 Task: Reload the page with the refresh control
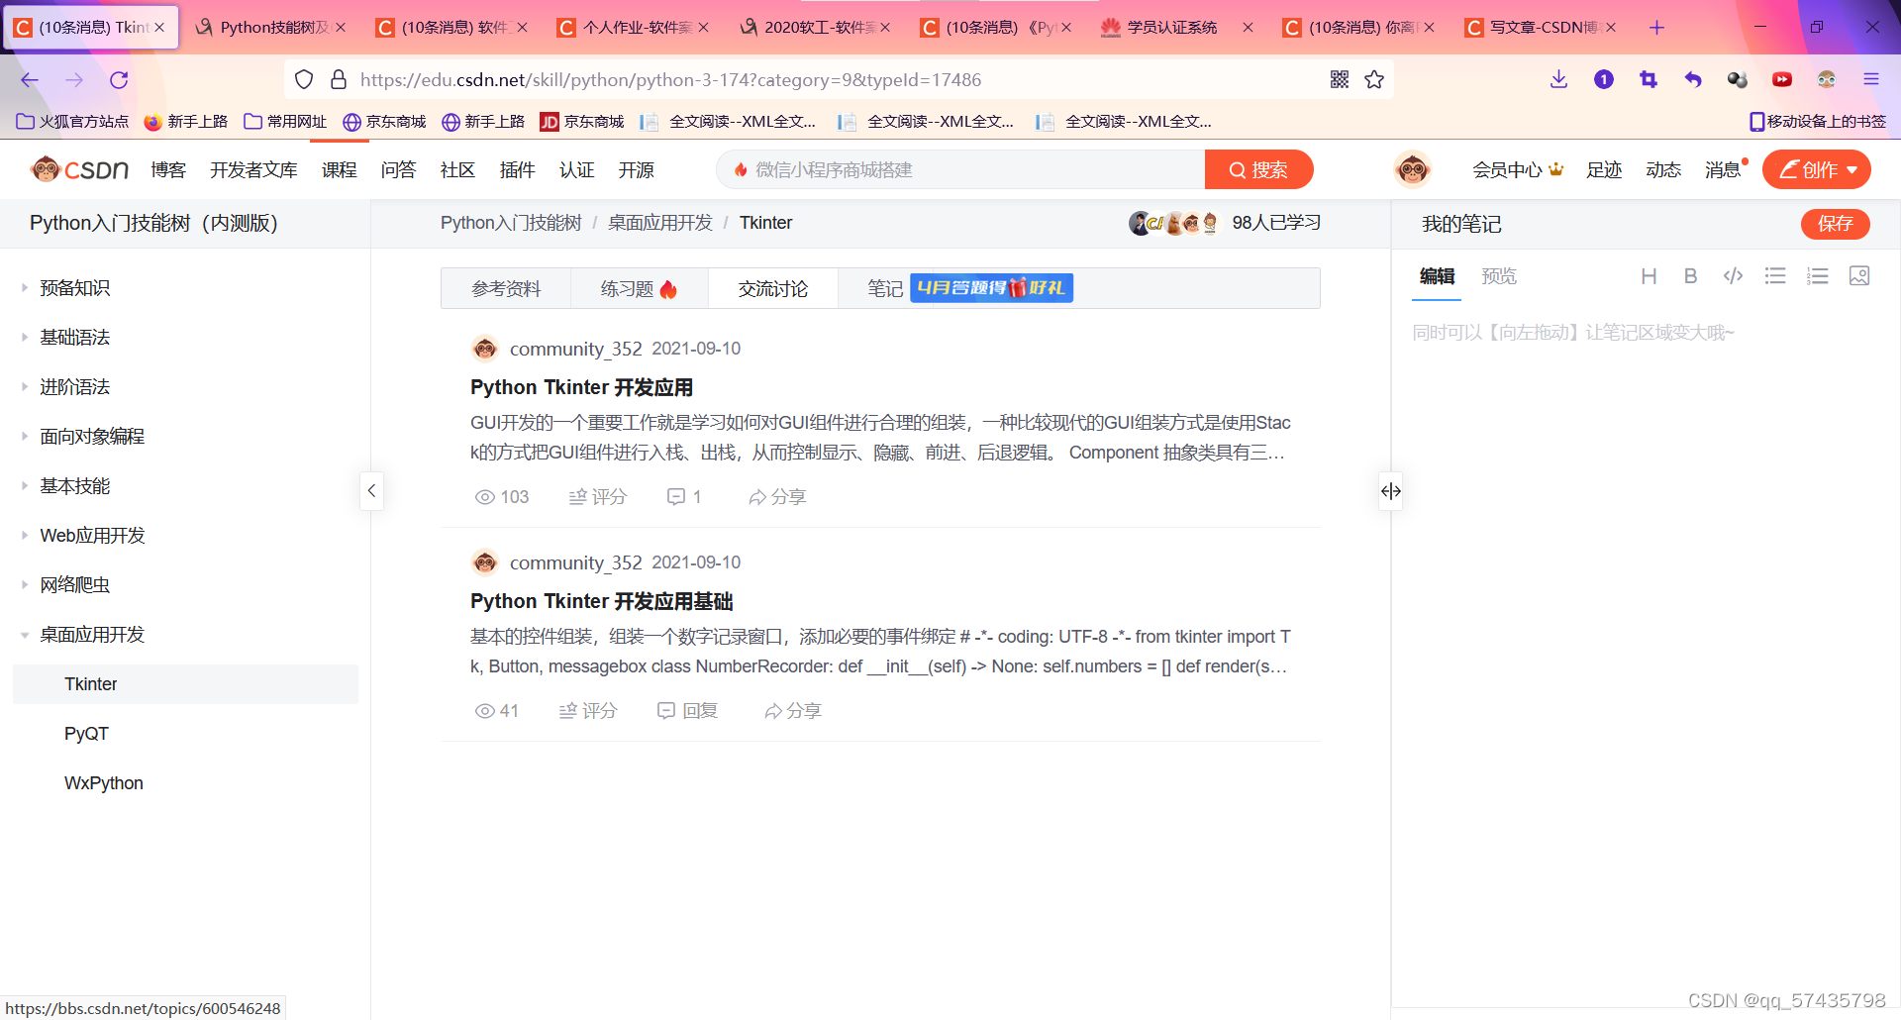tap(119, 79)
